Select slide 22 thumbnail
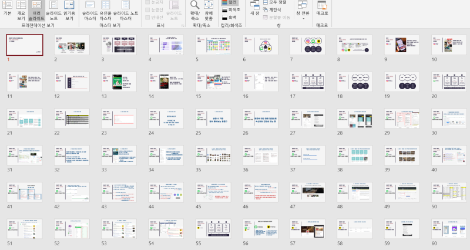 pyautogui.click(x=72, y=119)
